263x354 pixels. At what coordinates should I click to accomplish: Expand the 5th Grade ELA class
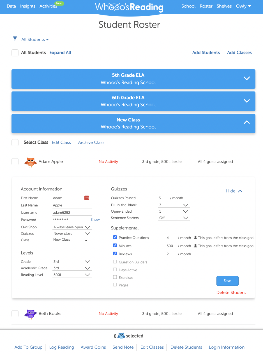pyautogui.click(x=133, y=79)
